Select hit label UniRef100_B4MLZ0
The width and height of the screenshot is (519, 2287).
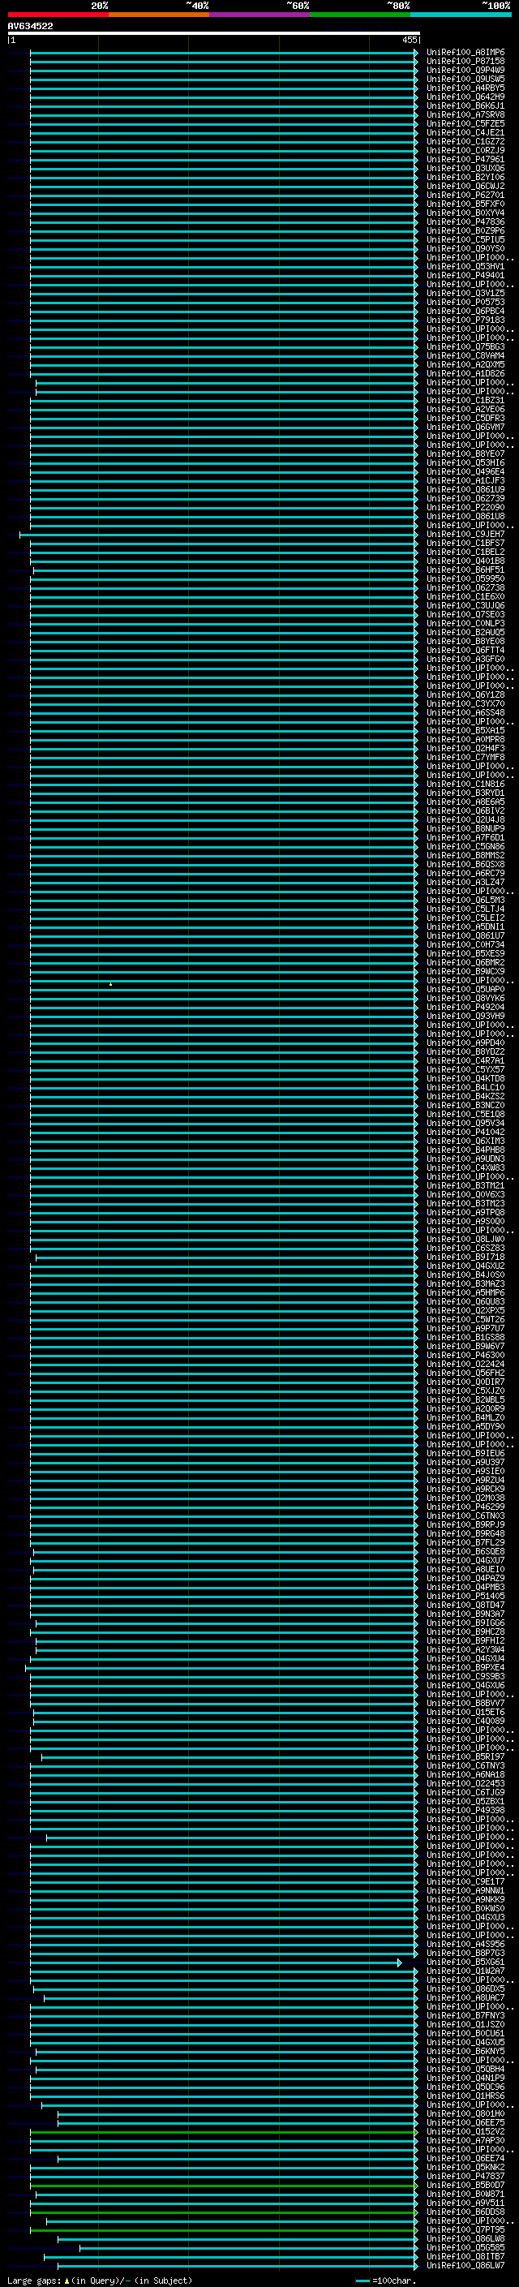click(x=465, y=1418)
